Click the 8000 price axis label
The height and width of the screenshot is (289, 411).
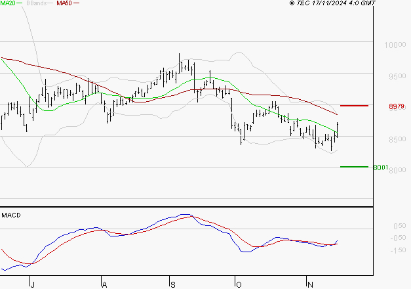click(397, 170)
